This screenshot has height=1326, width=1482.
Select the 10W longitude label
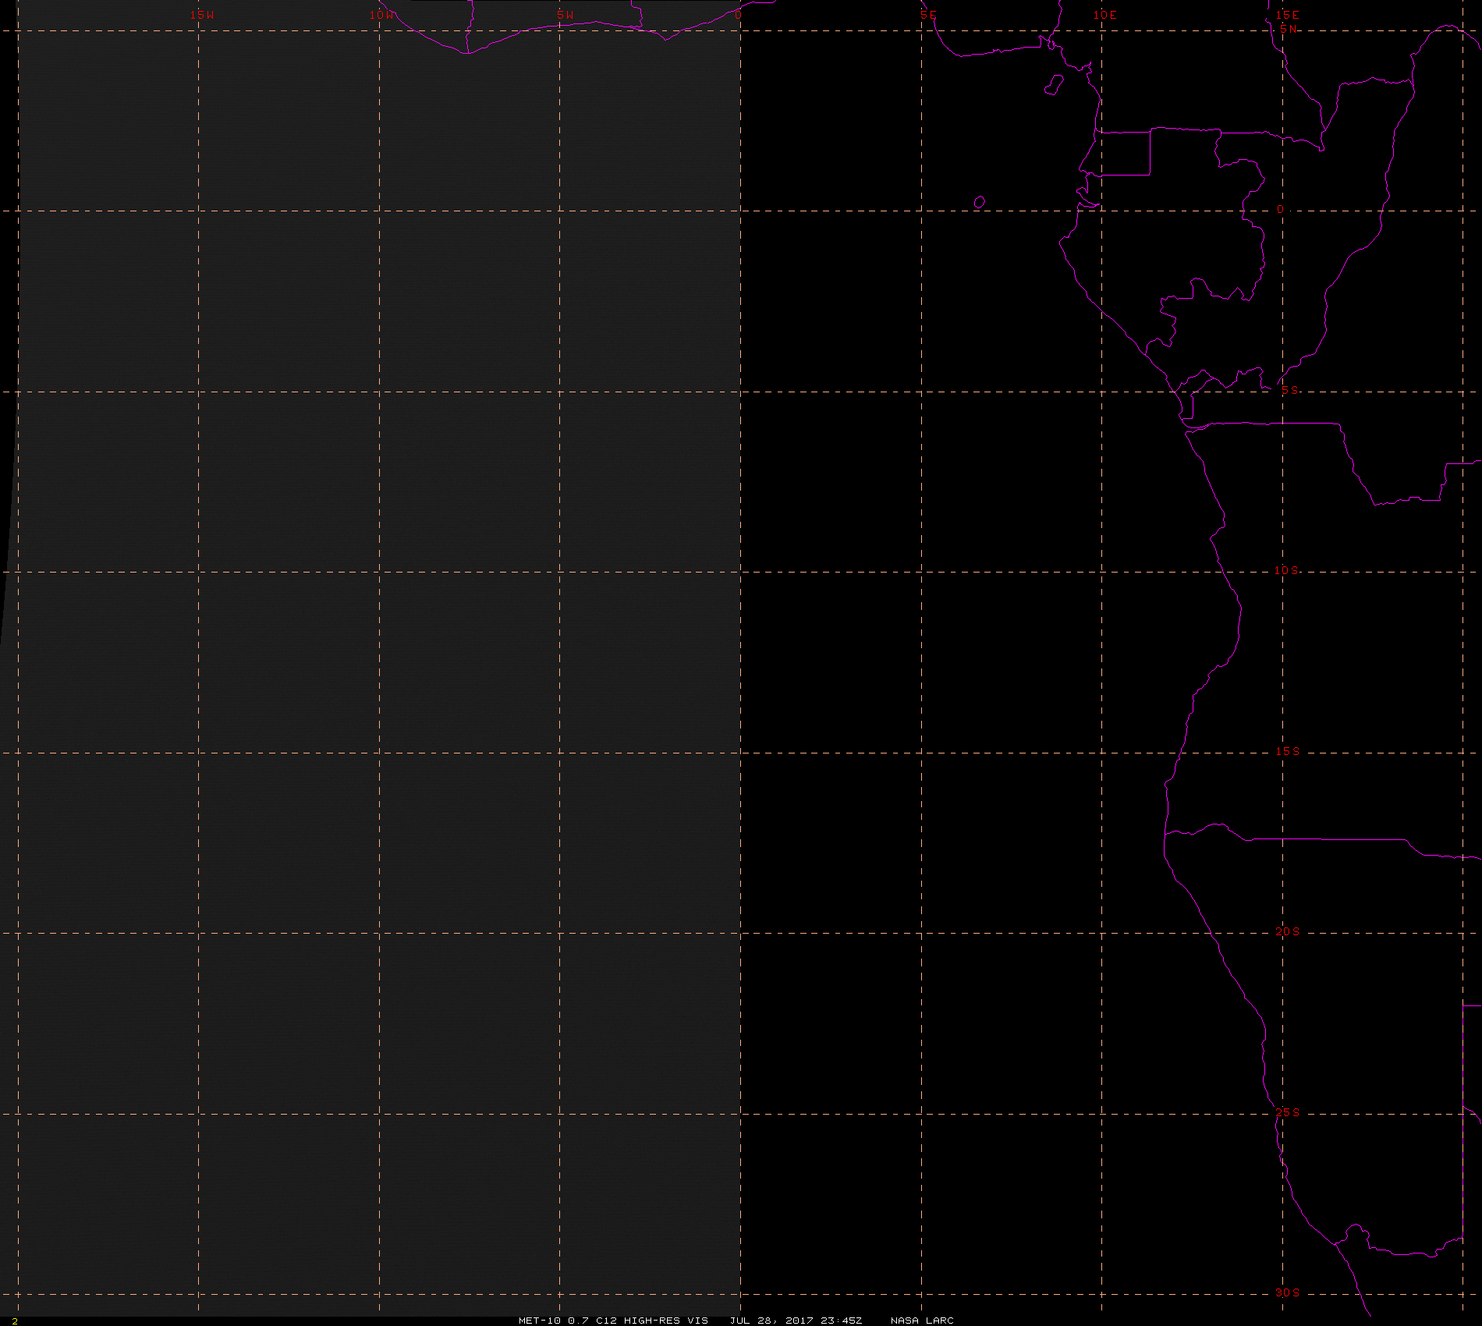click(x=382, y=15)
